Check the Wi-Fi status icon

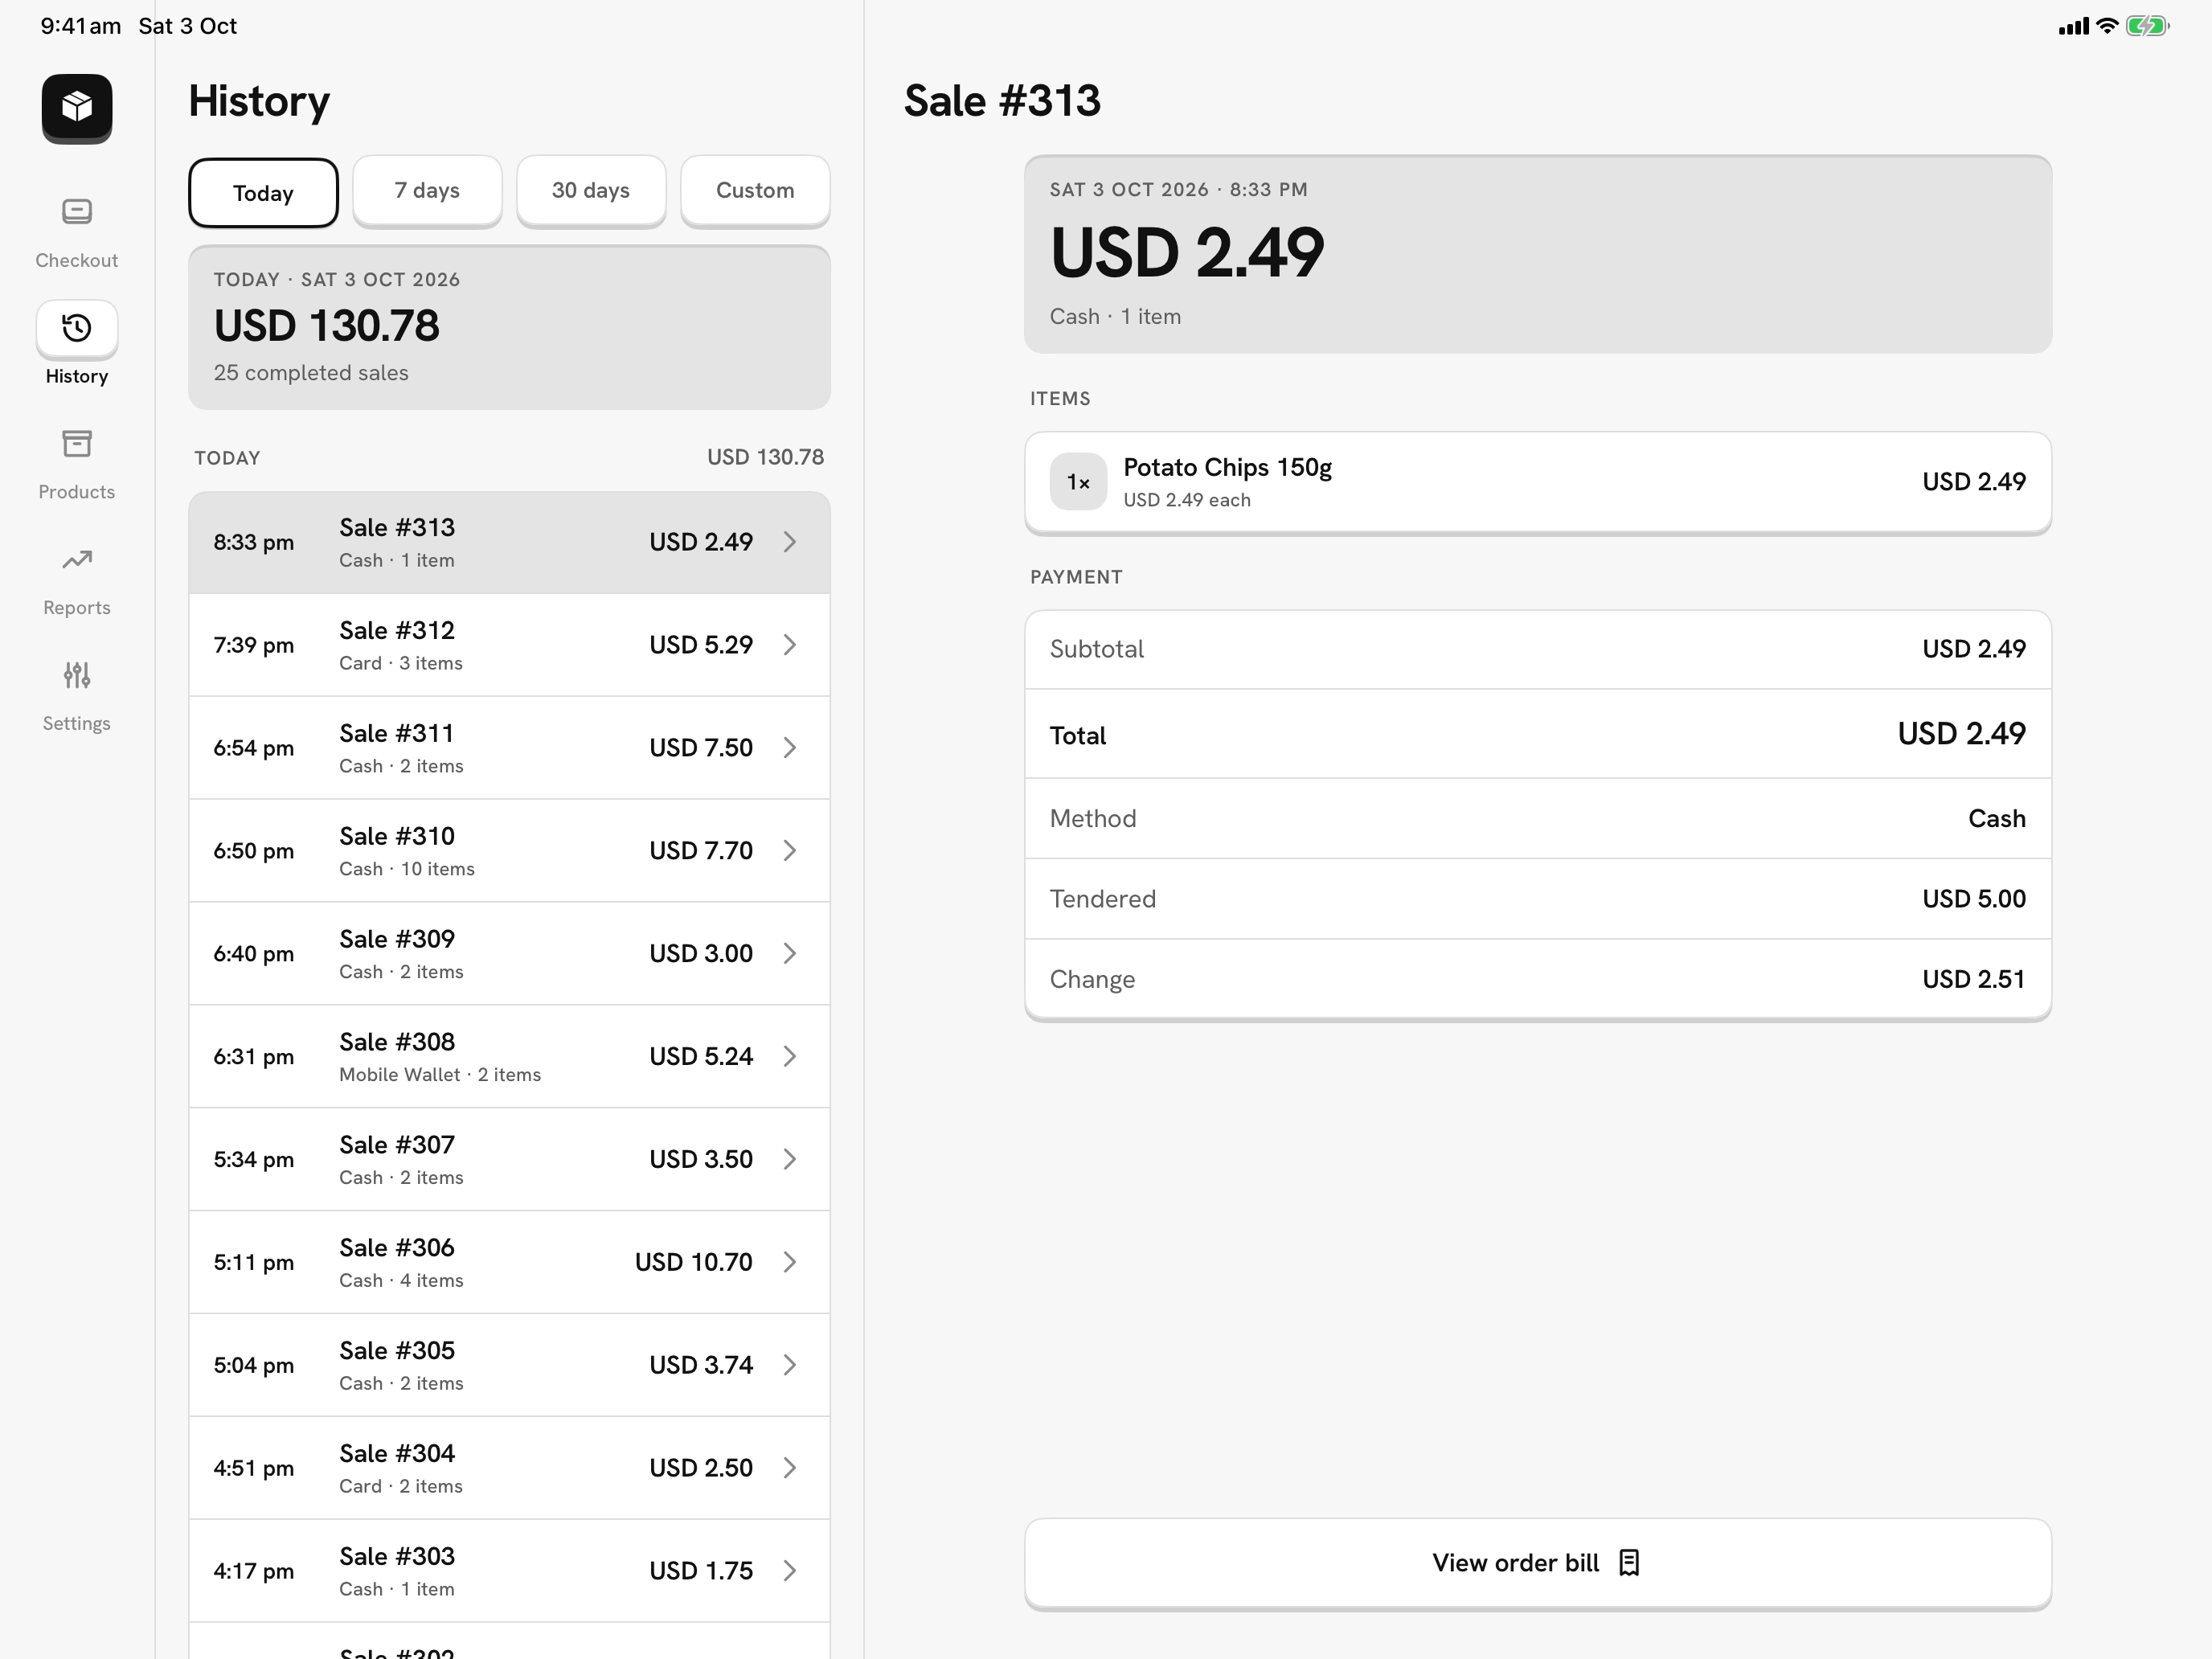(2107, 26)
